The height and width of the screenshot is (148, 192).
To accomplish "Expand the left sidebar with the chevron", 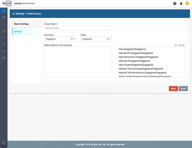I will pos(4,11).
